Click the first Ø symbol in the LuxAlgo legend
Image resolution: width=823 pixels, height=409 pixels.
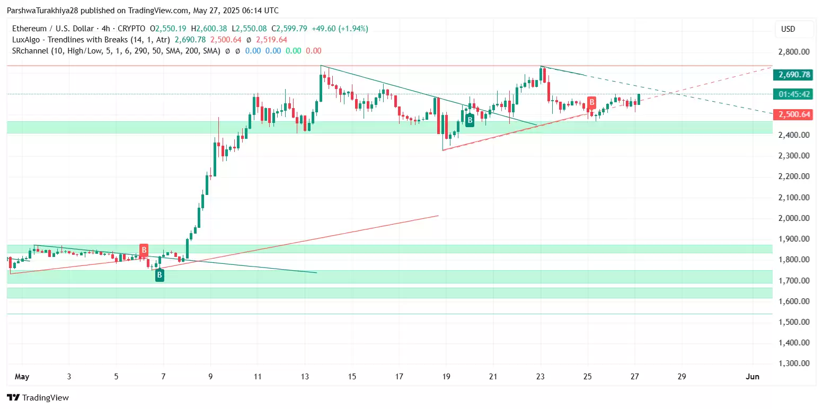pyautogui.click(x=249, y=40)
